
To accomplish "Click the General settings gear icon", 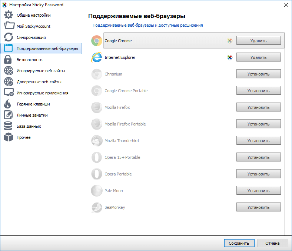I will click(9, 15).
